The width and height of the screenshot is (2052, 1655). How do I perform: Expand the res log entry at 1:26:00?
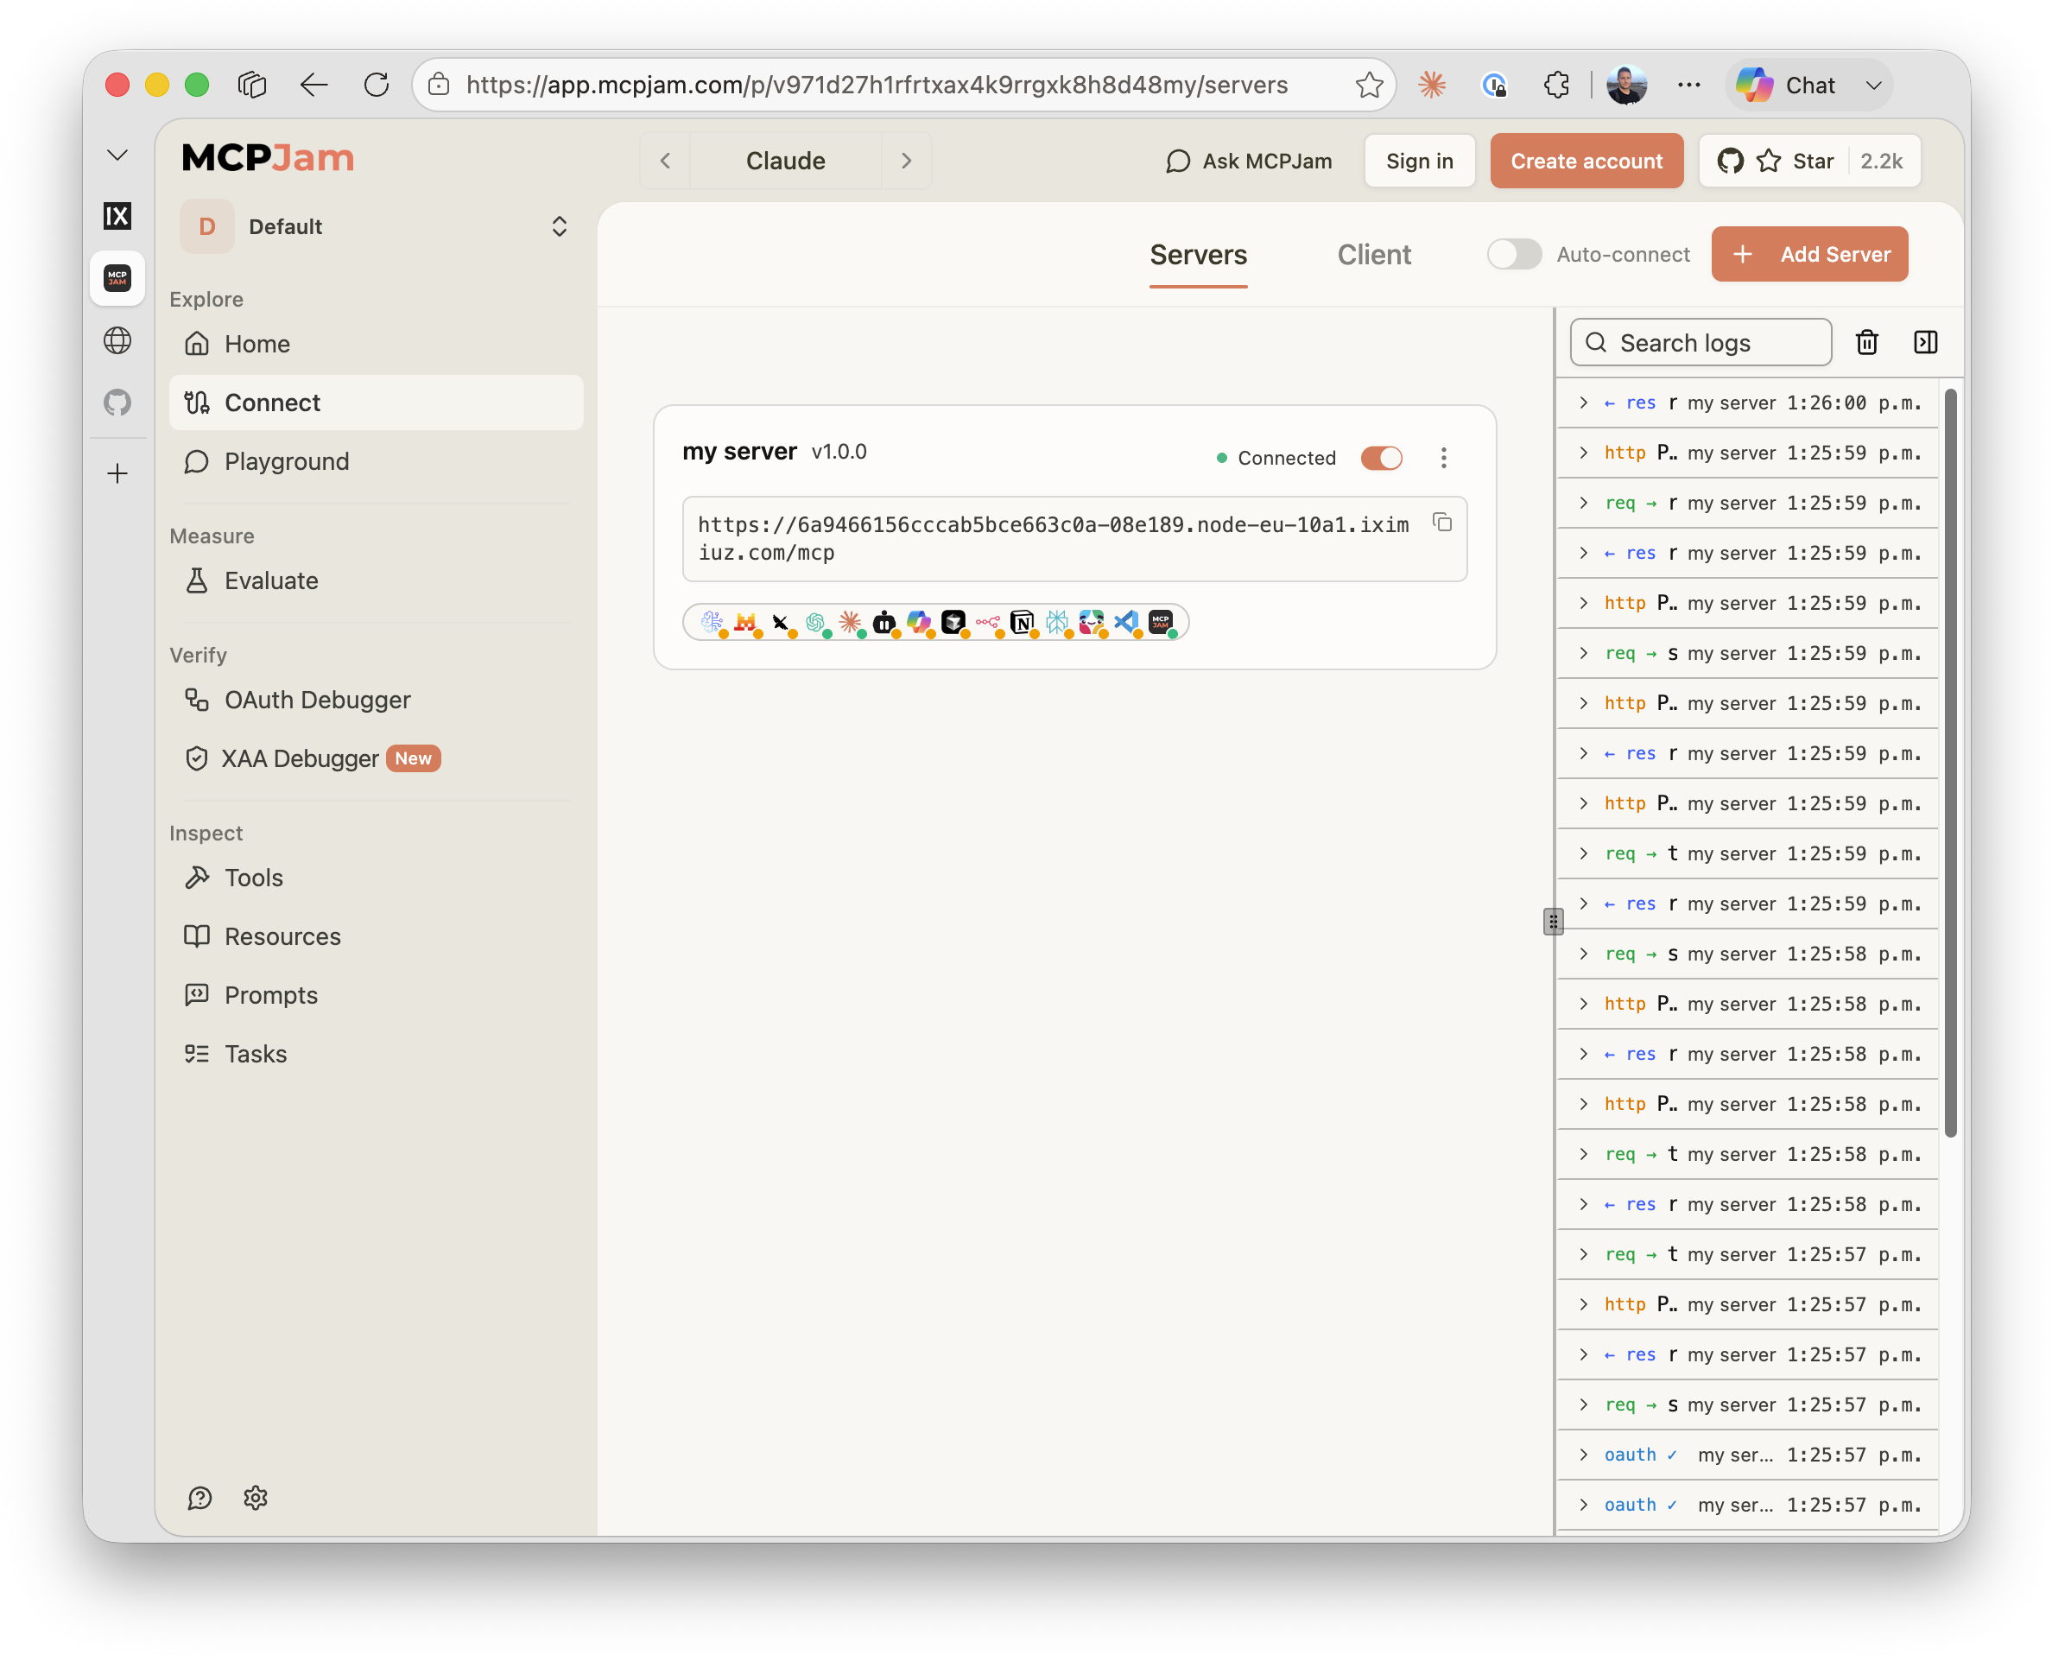pyautogui.click(x=1748, y=403)
